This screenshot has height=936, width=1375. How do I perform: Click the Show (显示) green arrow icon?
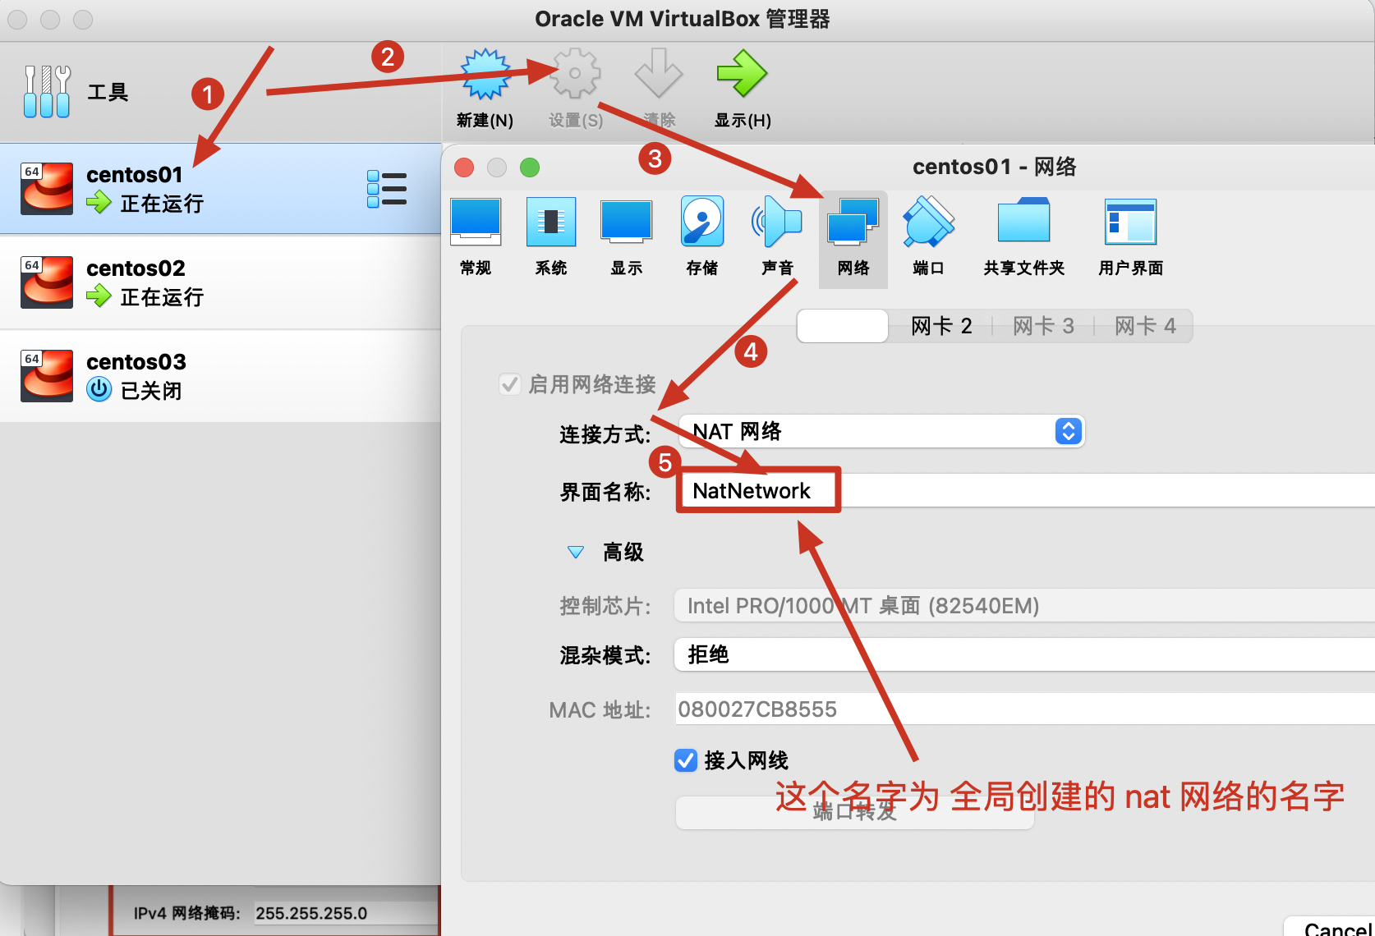click(742, 74)
